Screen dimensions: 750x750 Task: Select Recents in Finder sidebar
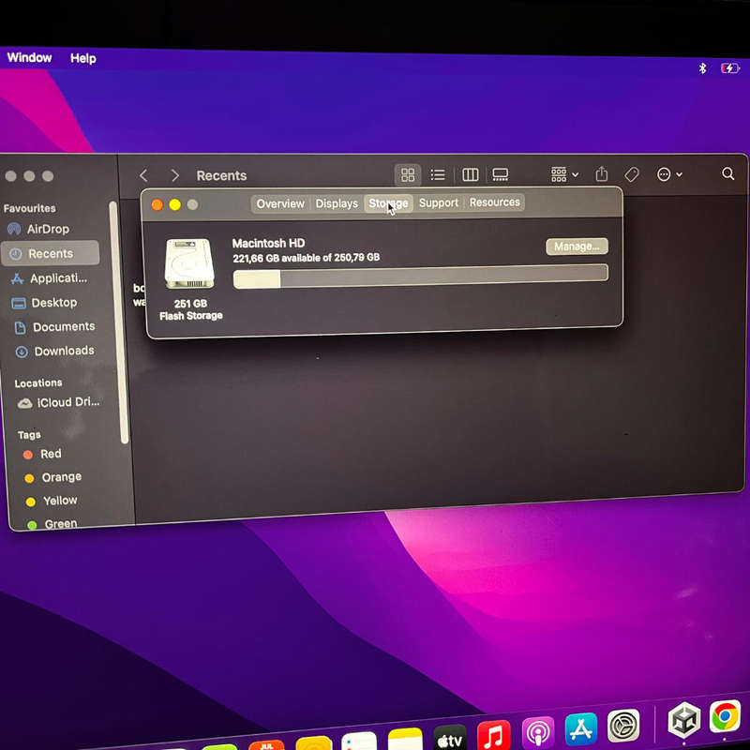point(51,253)
